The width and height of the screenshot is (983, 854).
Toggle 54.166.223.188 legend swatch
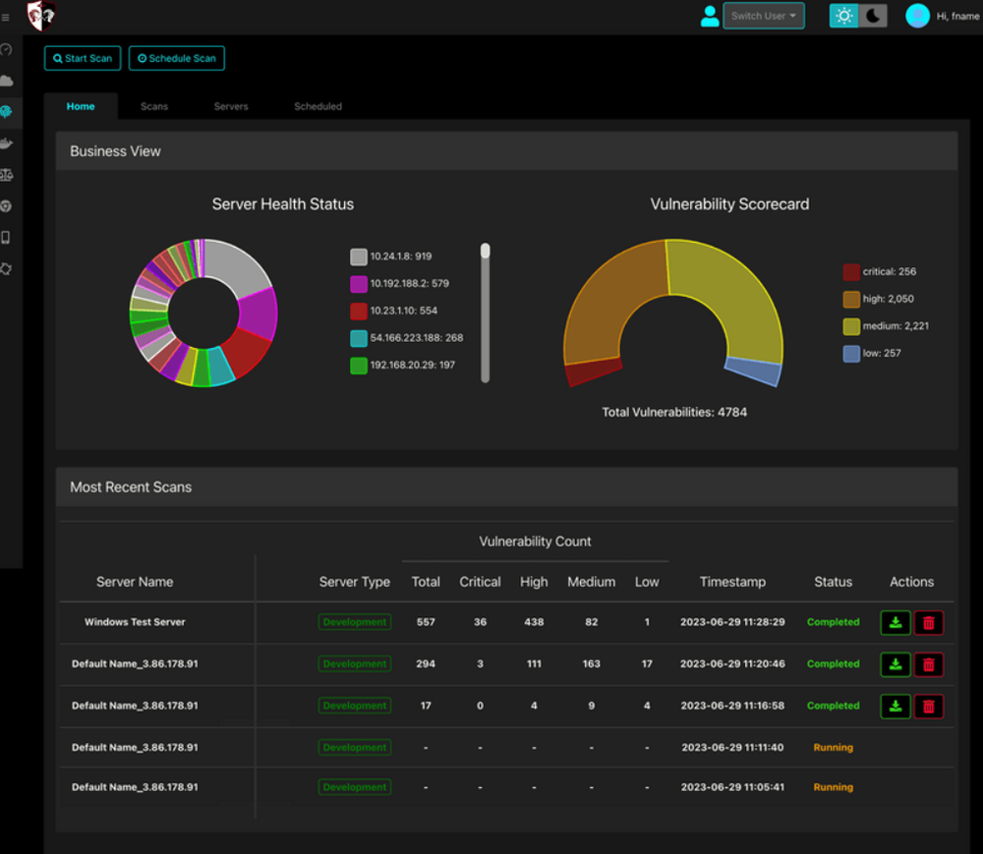pos(359,338)
